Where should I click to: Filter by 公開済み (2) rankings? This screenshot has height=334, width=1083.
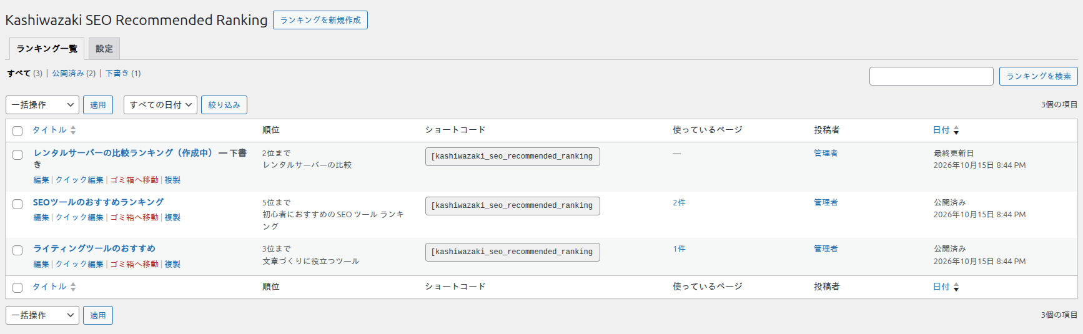pyautogui.click(x=74, y=73)
